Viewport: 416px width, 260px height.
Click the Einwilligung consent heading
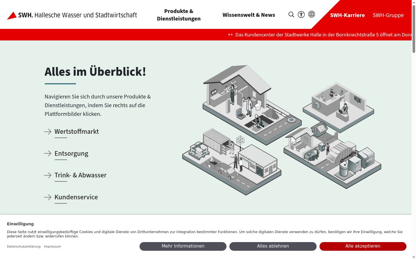tap(20, 224)
